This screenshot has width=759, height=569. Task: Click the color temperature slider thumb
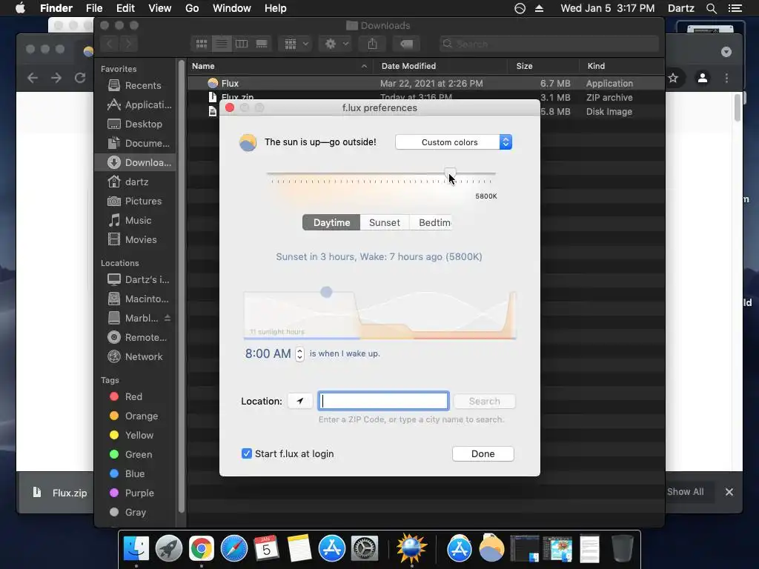[450, 173]
